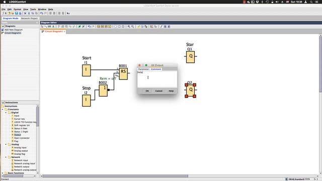Collapse the Tools side panel arrow

[x=37, y=23]
